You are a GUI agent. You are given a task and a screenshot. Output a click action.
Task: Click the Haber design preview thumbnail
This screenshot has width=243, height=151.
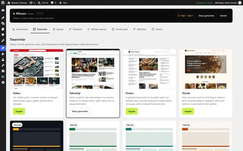36,69
